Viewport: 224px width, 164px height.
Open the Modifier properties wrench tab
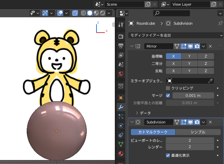[x=121, y=107]
